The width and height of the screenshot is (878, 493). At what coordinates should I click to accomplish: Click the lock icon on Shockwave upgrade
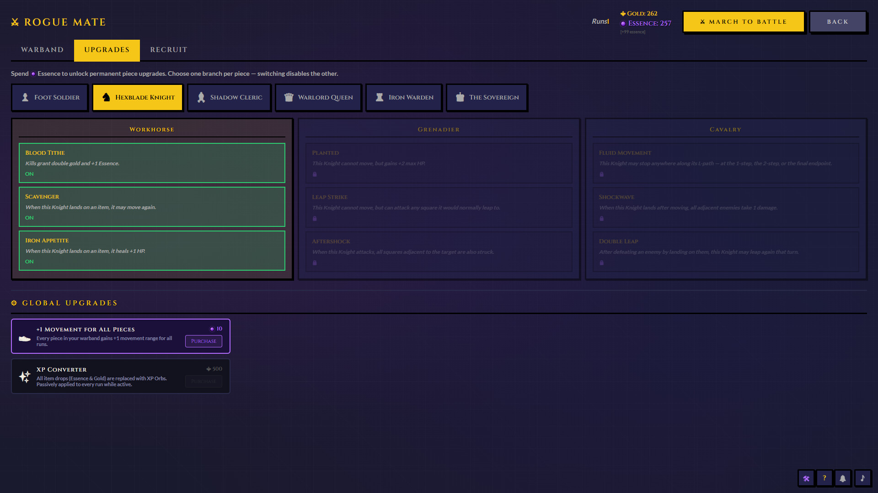(601, 218)
